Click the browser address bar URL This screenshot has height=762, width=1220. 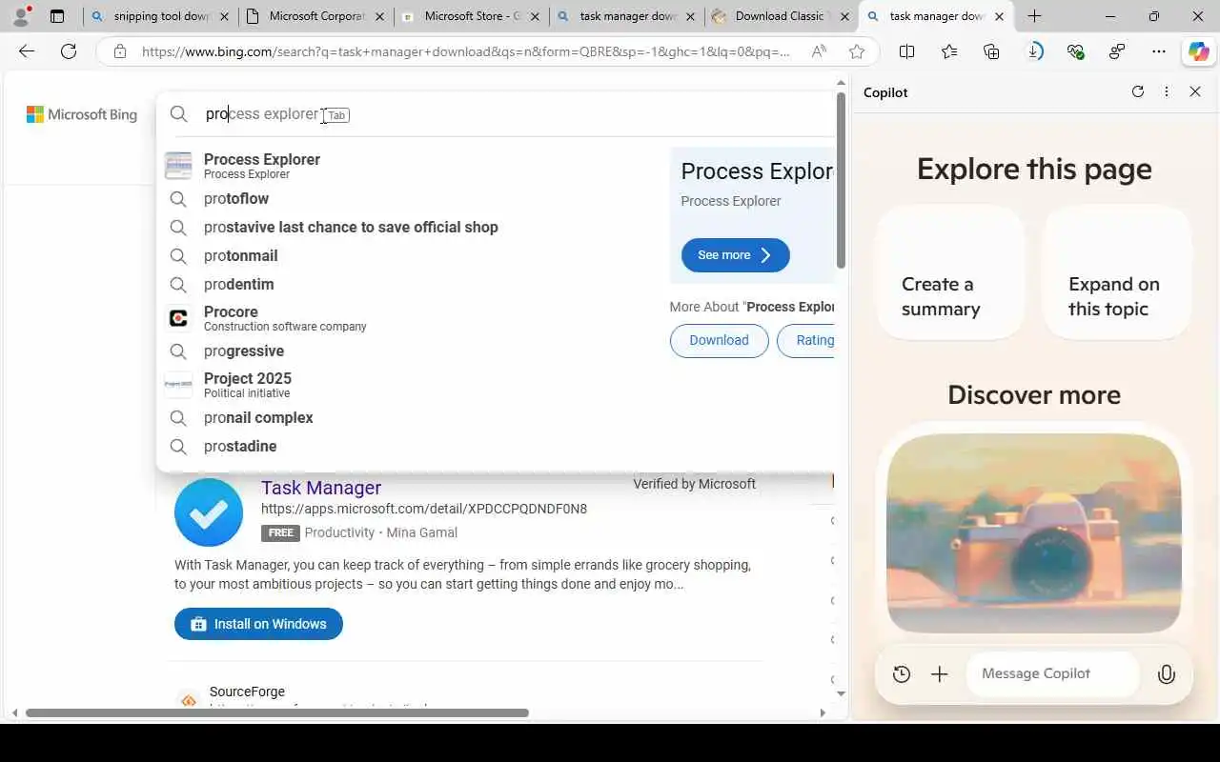[465, 51]
